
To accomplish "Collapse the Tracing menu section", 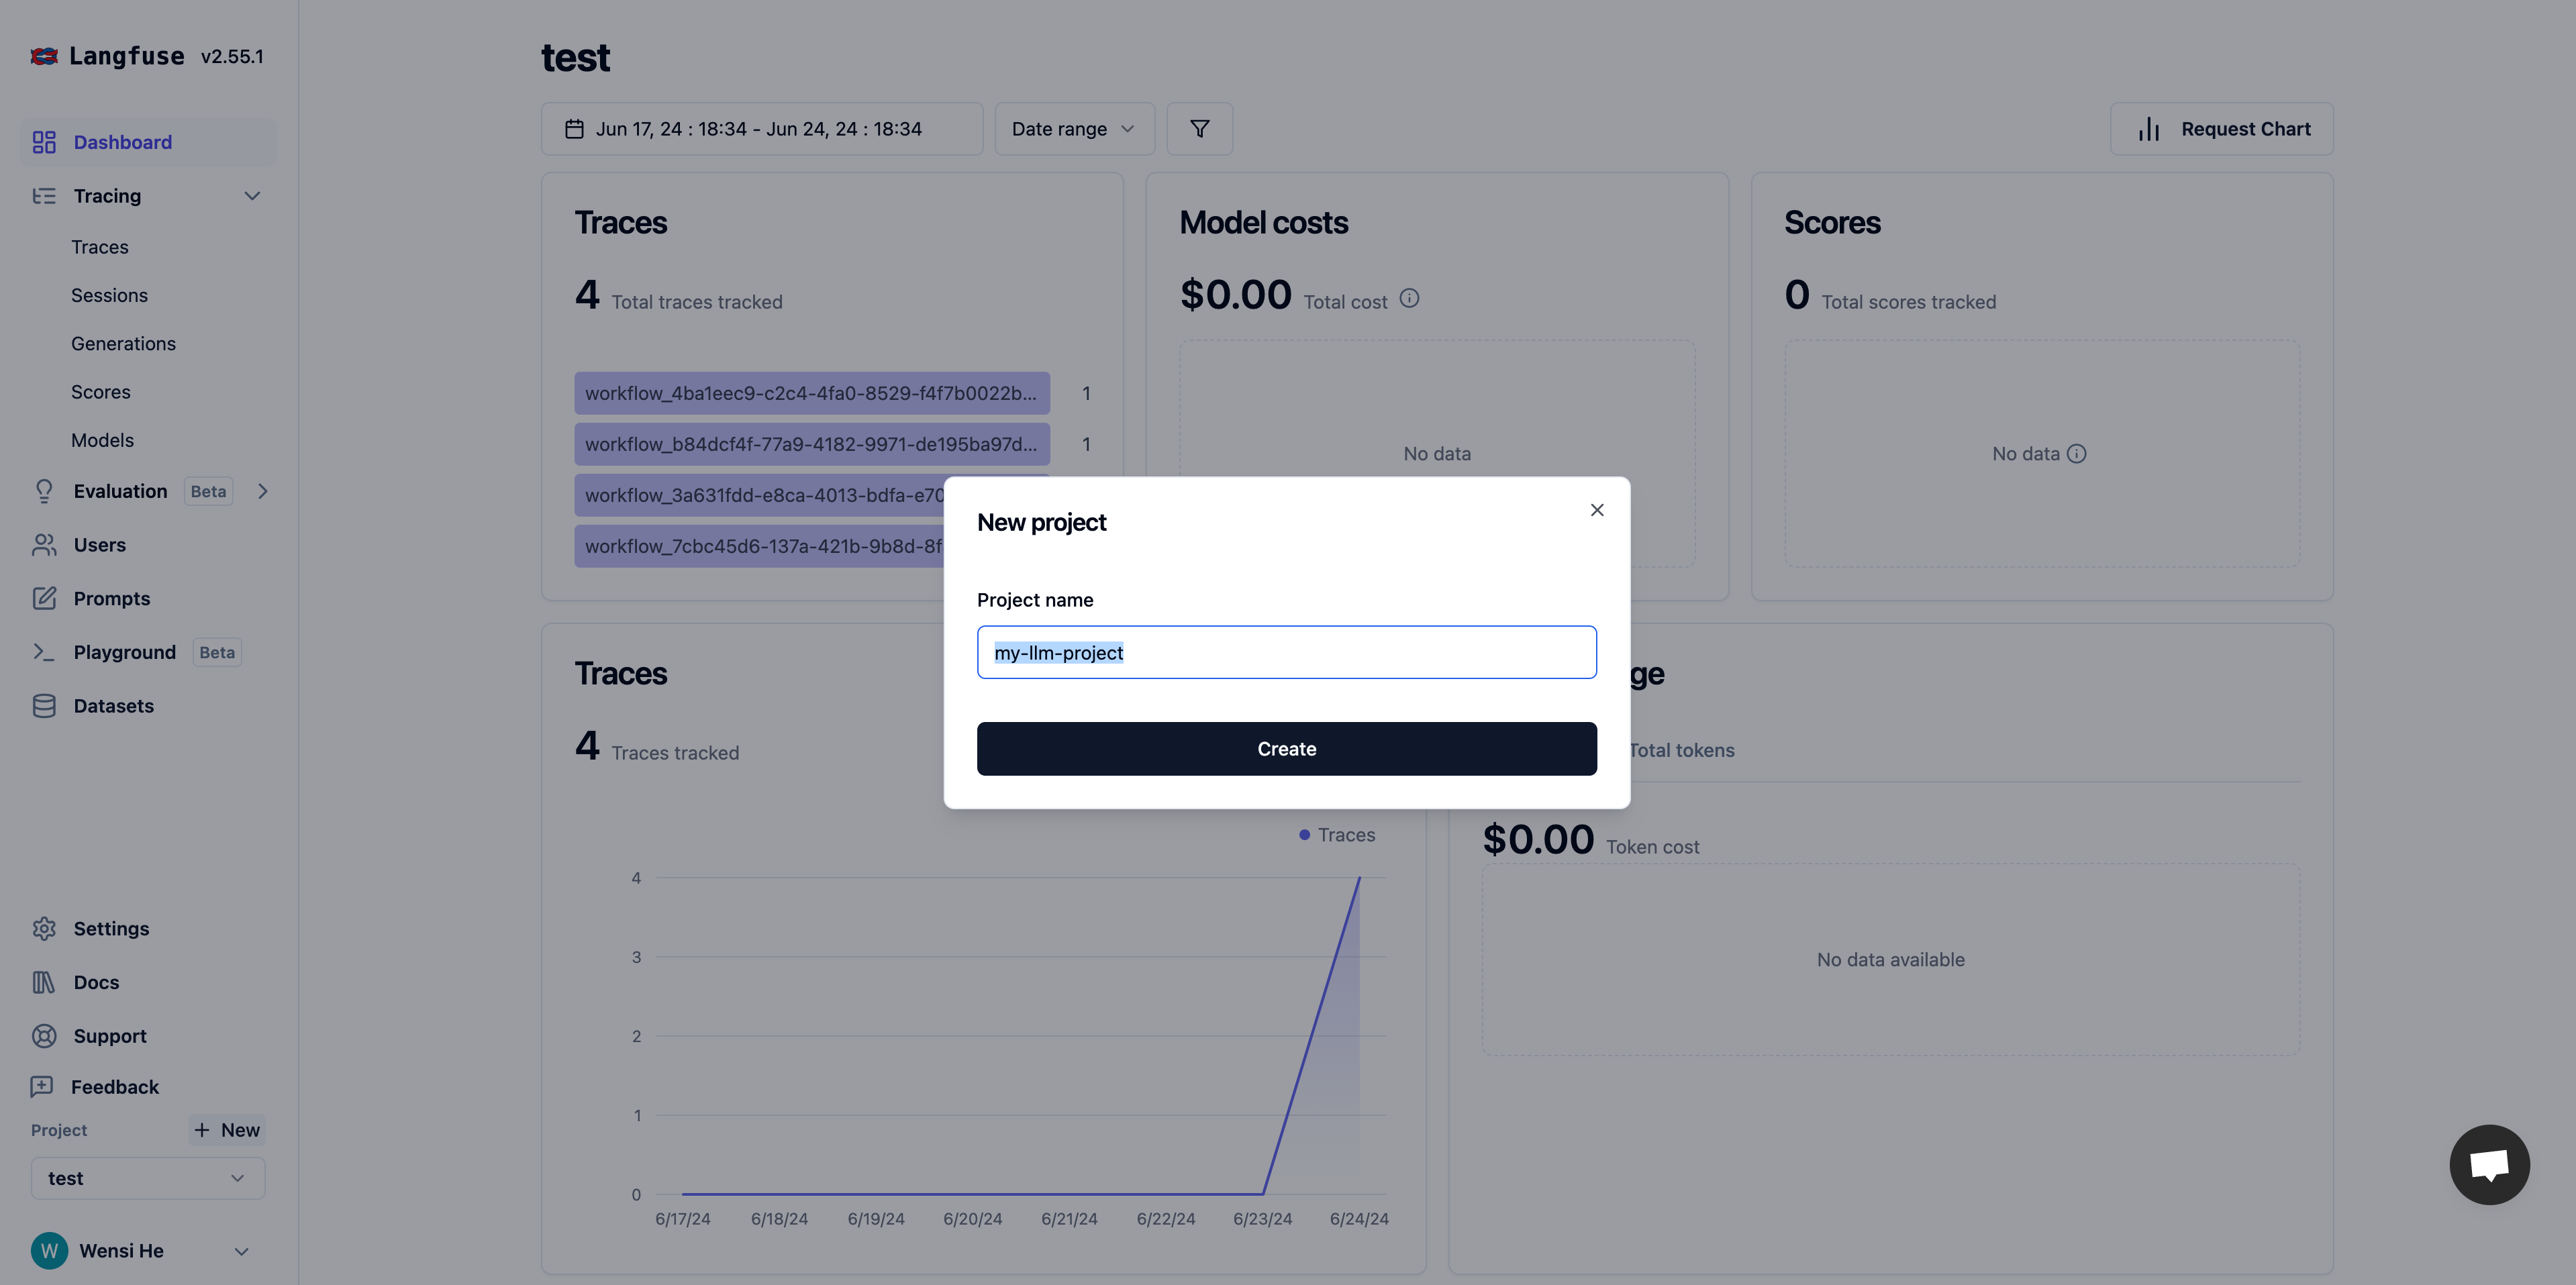I will (252, 196).
